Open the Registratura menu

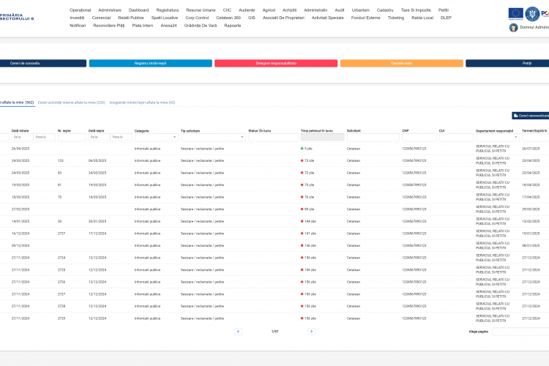coord(168,10)
